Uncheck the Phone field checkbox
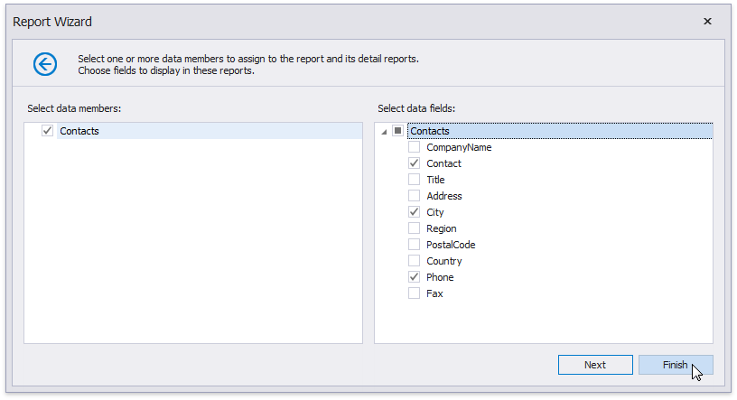The image size is (737, 400). (x=415, y=277)
